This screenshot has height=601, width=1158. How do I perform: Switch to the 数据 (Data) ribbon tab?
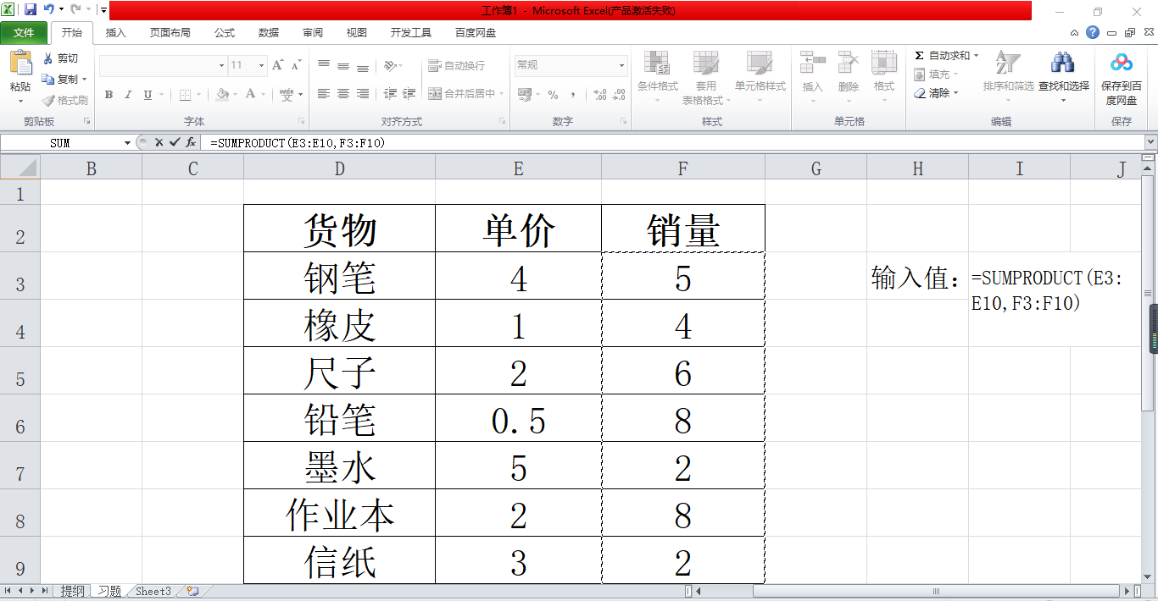(x=269, y=33)
